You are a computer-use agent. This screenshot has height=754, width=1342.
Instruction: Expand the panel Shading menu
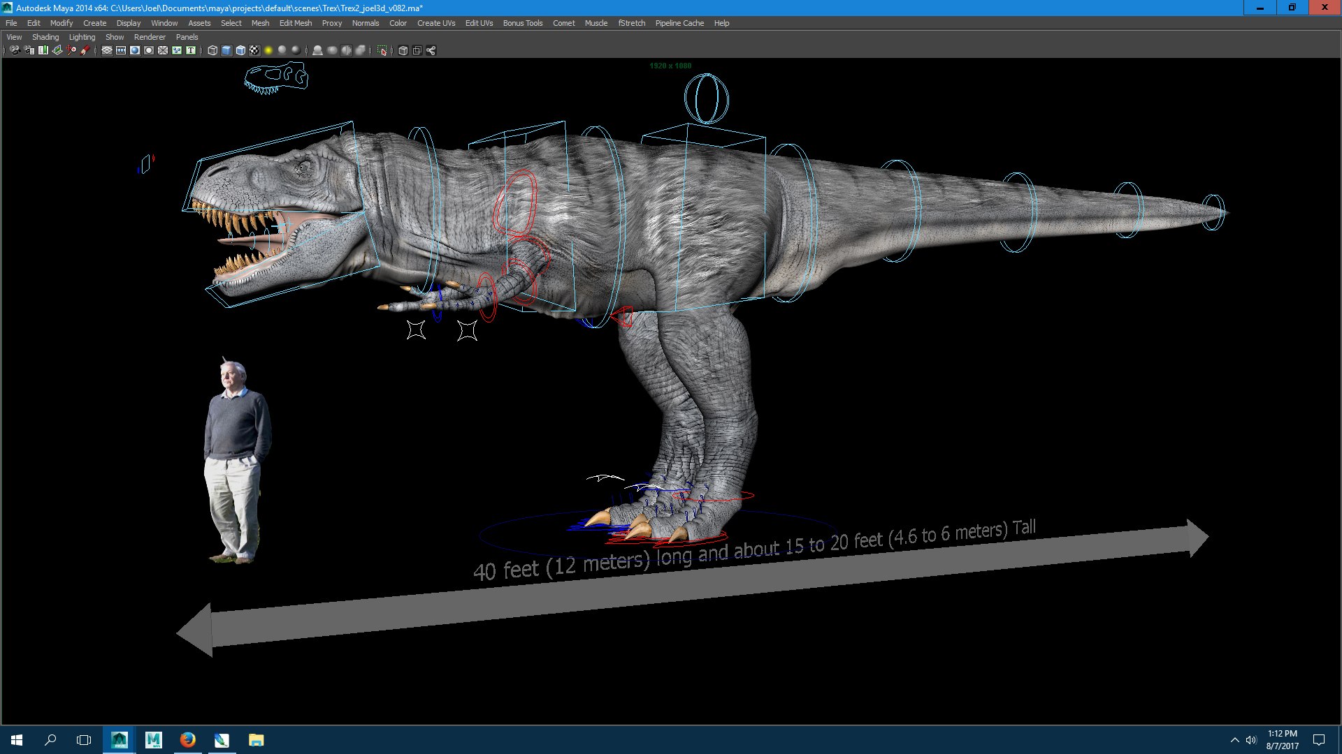click(x=45, y=37)
